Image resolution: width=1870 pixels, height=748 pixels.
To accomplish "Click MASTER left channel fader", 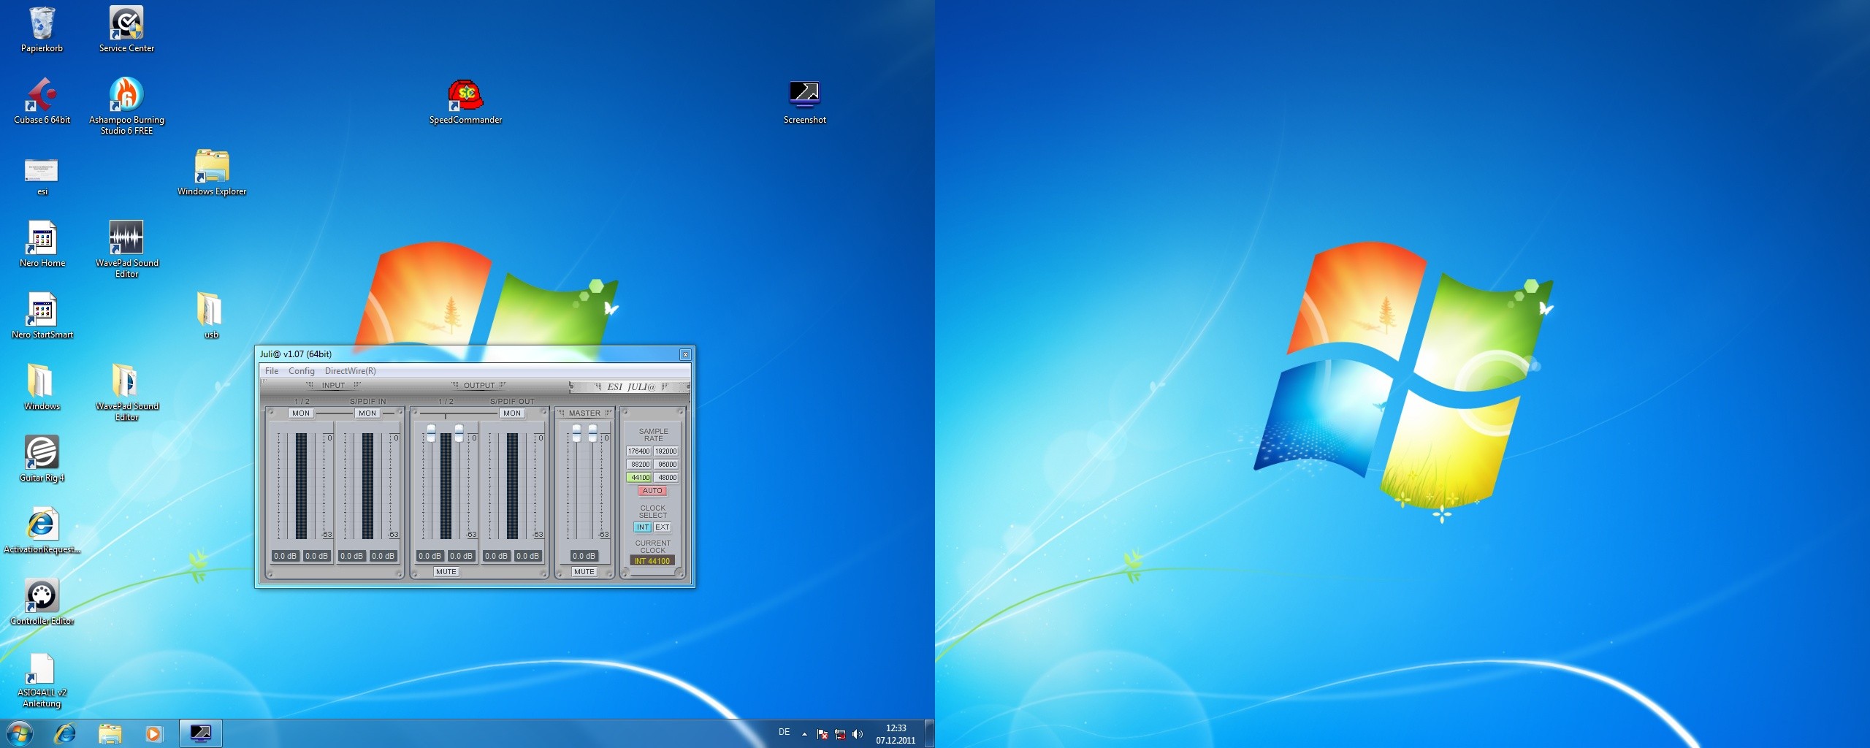I will 576,433.
